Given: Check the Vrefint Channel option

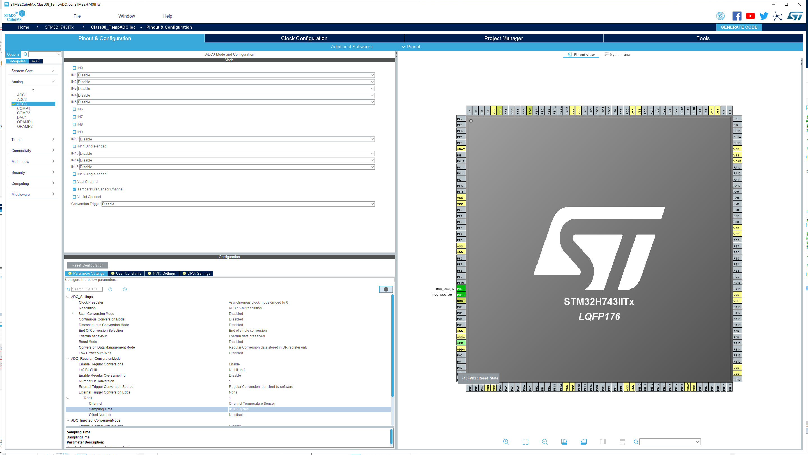Looking at the screenshot, I should [74, 197].
